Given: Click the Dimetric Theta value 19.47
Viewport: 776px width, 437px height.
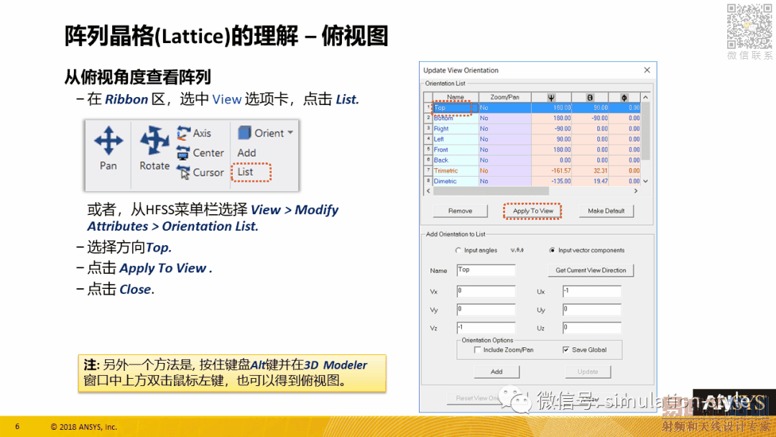Looking at the screenshot, I should point(601,181).
